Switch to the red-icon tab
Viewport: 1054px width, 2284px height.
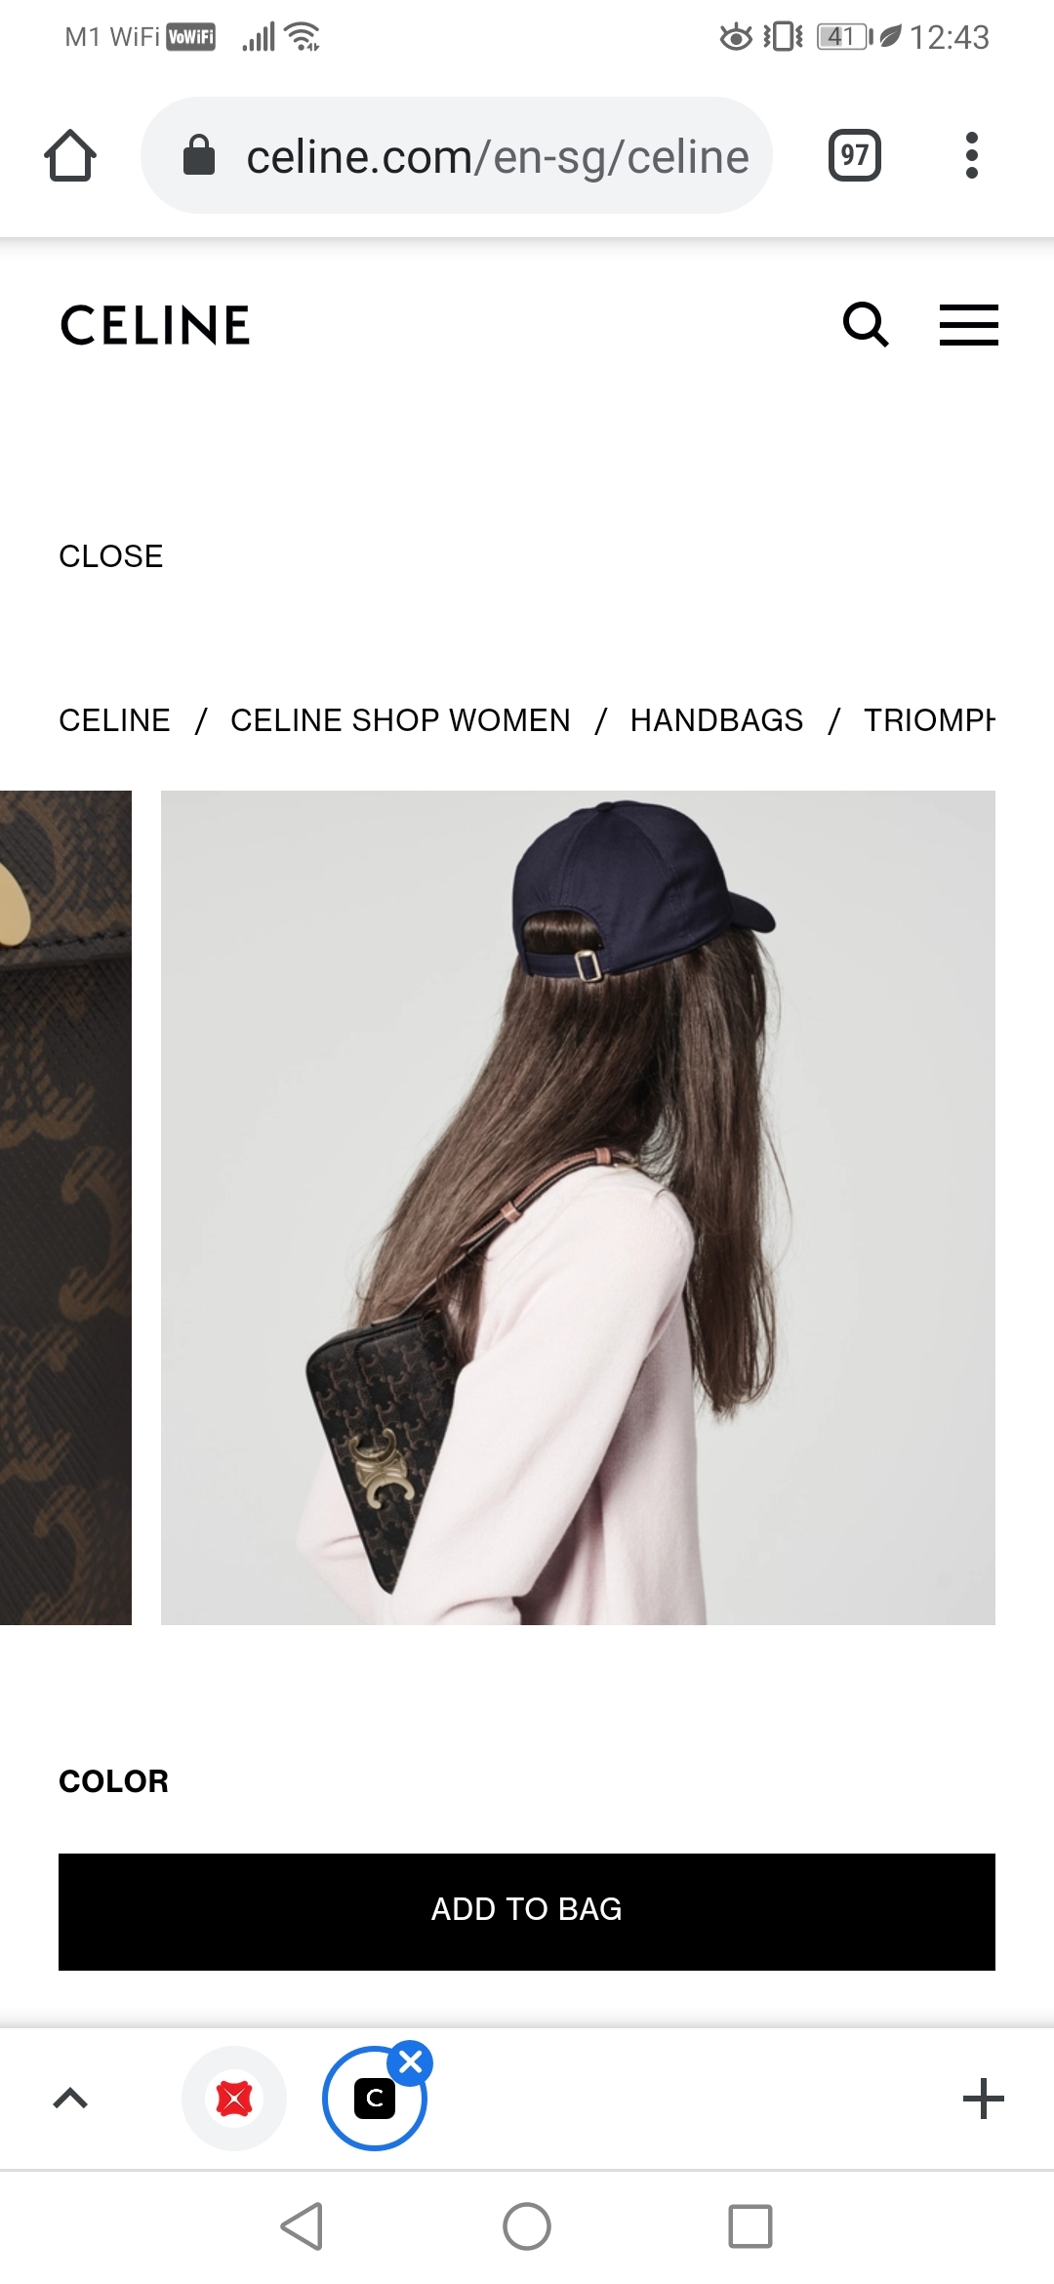(234, 2098)
